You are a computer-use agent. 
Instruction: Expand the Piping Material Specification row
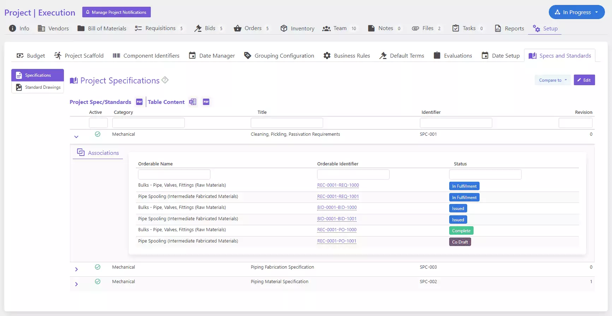point(76,284)
